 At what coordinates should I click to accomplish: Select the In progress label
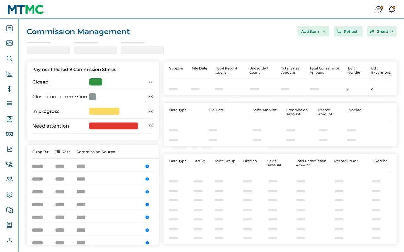coord(46,111)
